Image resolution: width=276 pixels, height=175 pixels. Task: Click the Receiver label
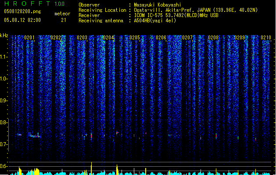[89, 15]
